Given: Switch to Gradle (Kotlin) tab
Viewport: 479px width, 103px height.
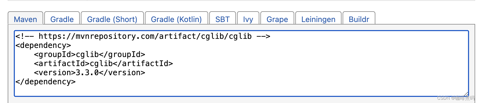Looking at the screenshot, I should (x=176, y=19).
